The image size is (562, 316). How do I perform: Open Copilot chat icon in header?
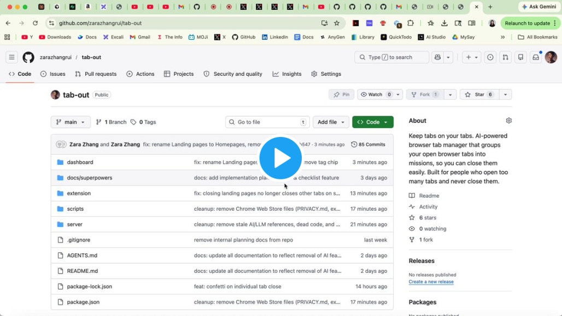438,57
